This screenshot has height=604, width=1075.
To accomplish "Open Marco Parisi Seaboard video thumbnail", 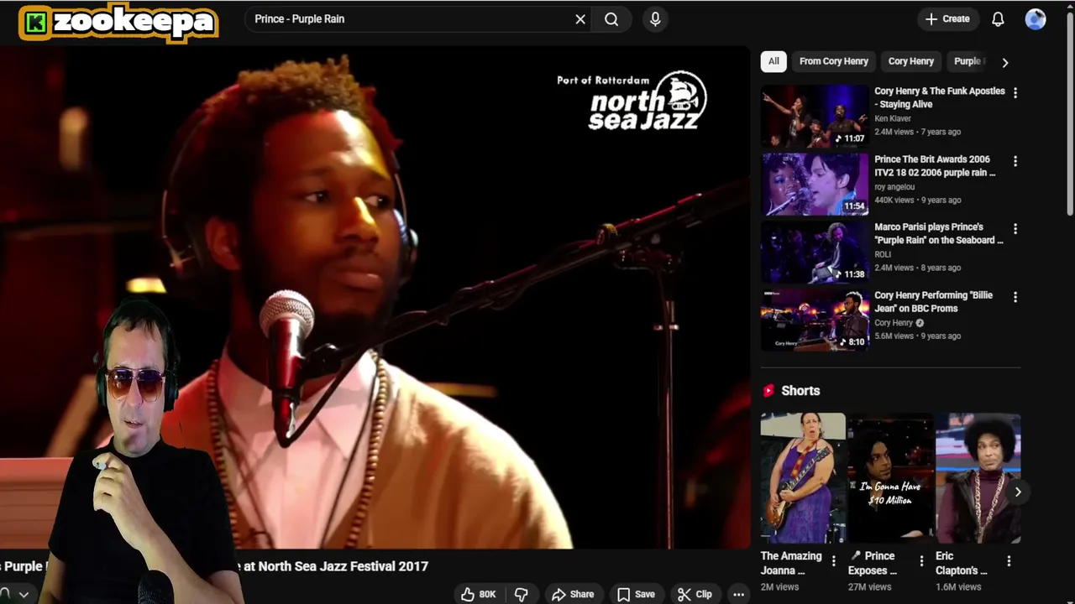I will [815, 251].
